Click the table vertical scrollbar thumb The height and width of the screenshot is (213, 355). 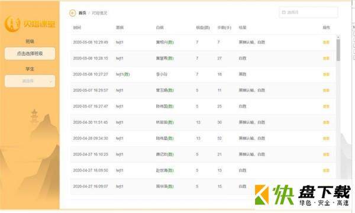point(338,50)
